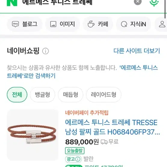Open the brown braided bracelet thumbnail

point(32,135)
